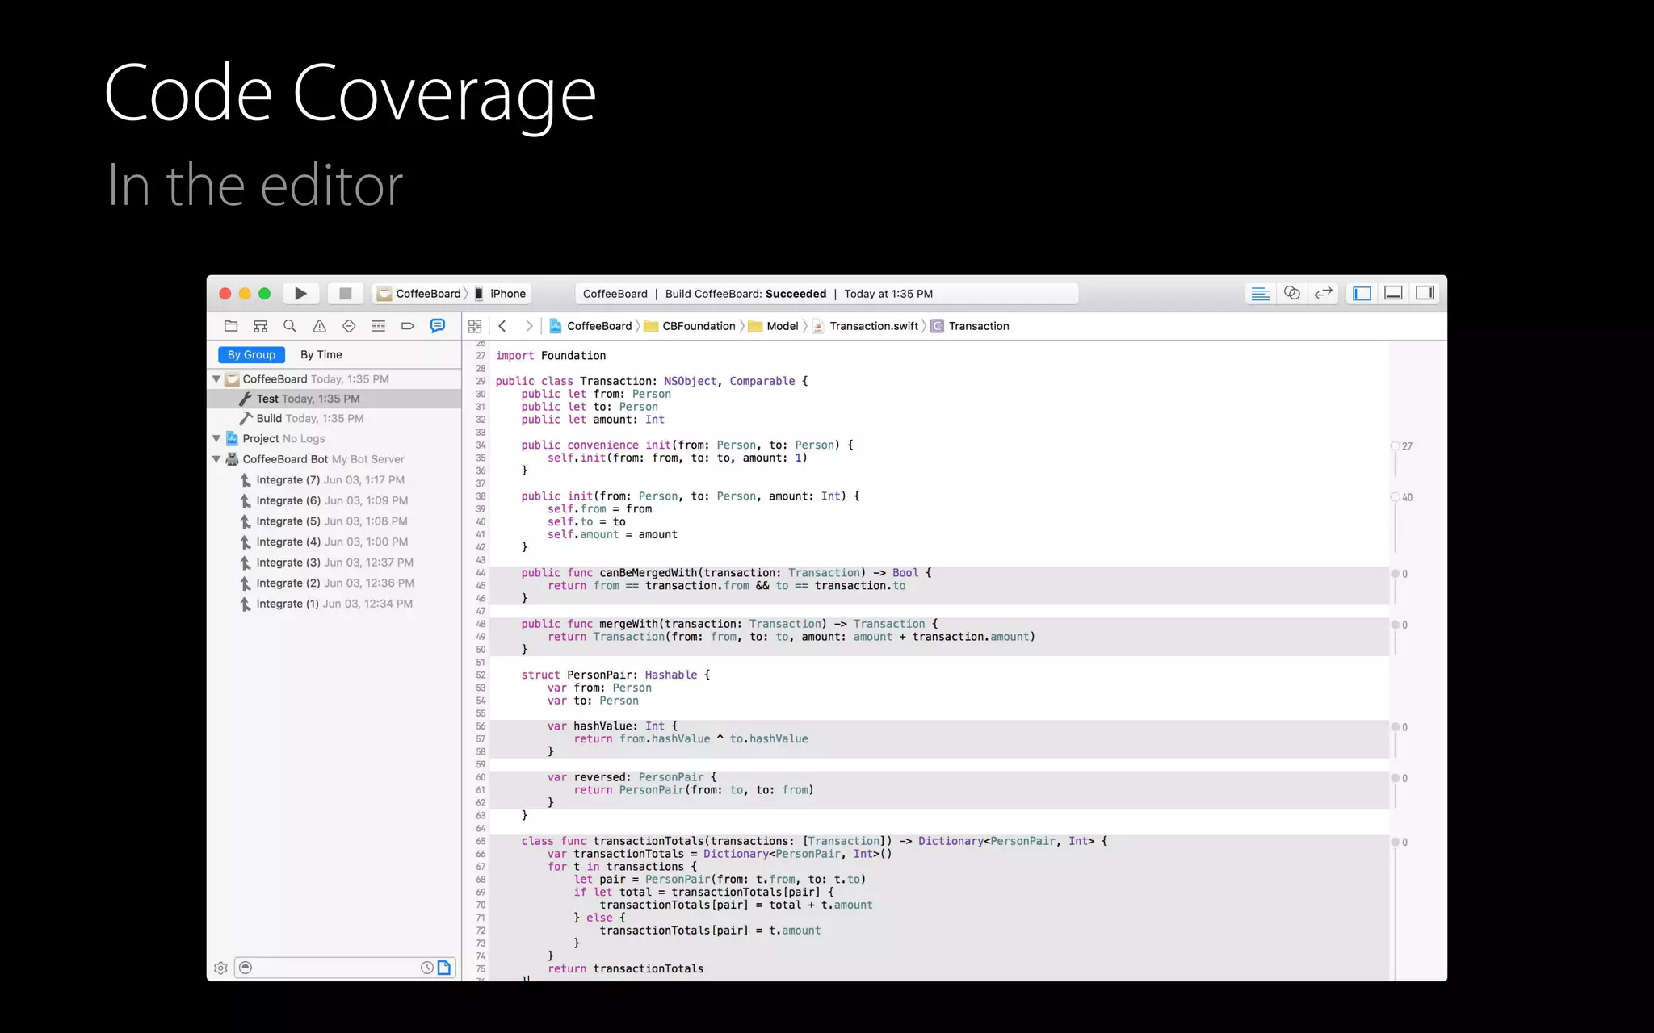
Task: Click the Run (play) button
Action: coord(300,294)
